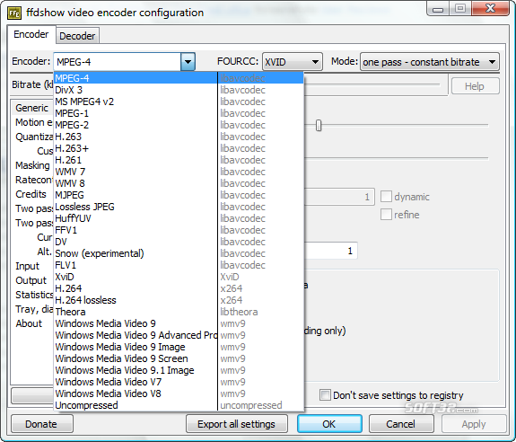Click the grayed field beside dynamic
Viewport: 516px width, 442px height.
339,197
